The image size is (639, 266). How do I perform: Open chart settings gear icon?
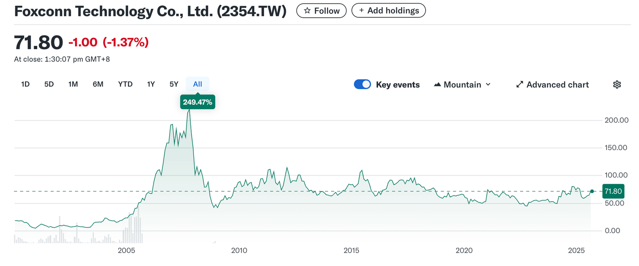pos(616,85)
